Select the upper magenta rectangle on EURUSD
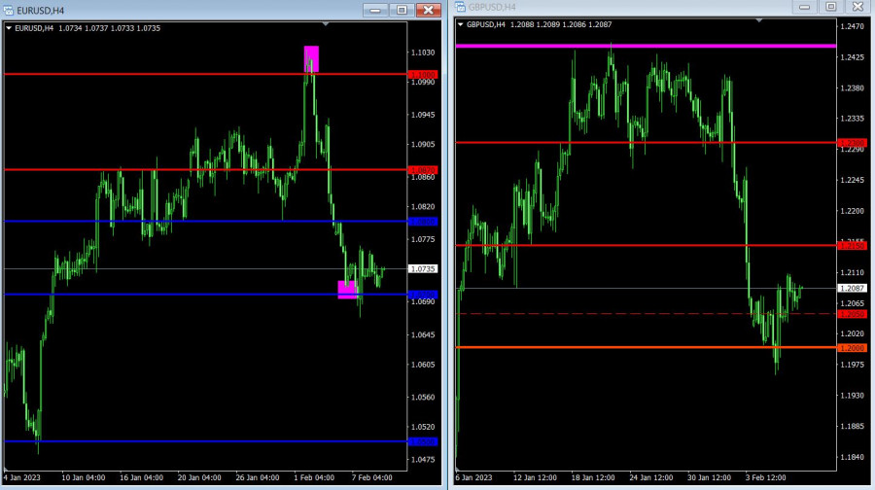875x490 pixels. (x=311, y=58)
